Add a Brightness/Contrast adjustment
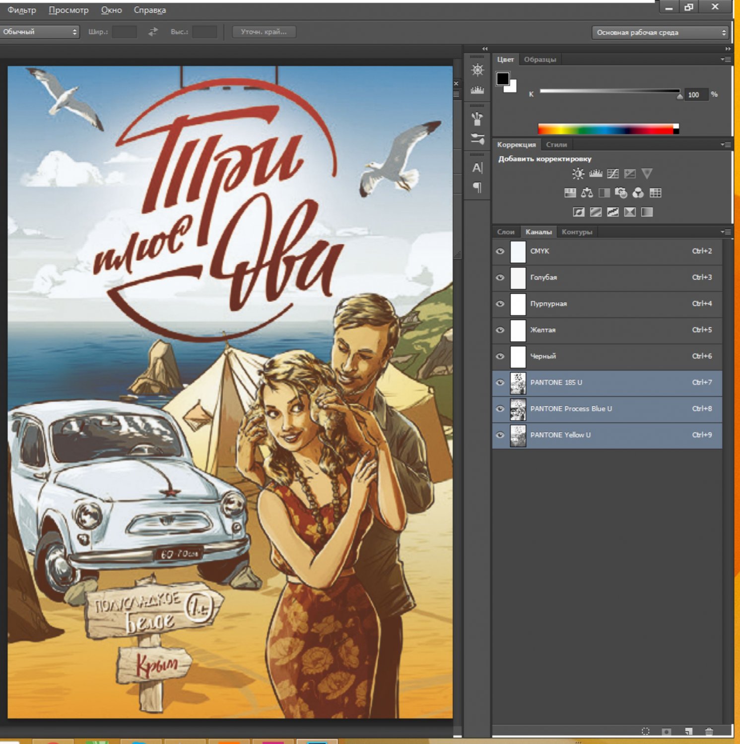740x744 pixels. [x=578, y=174]
